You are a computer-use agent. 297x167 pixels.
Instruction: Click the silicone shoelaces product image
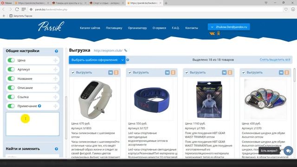(265, 99)
